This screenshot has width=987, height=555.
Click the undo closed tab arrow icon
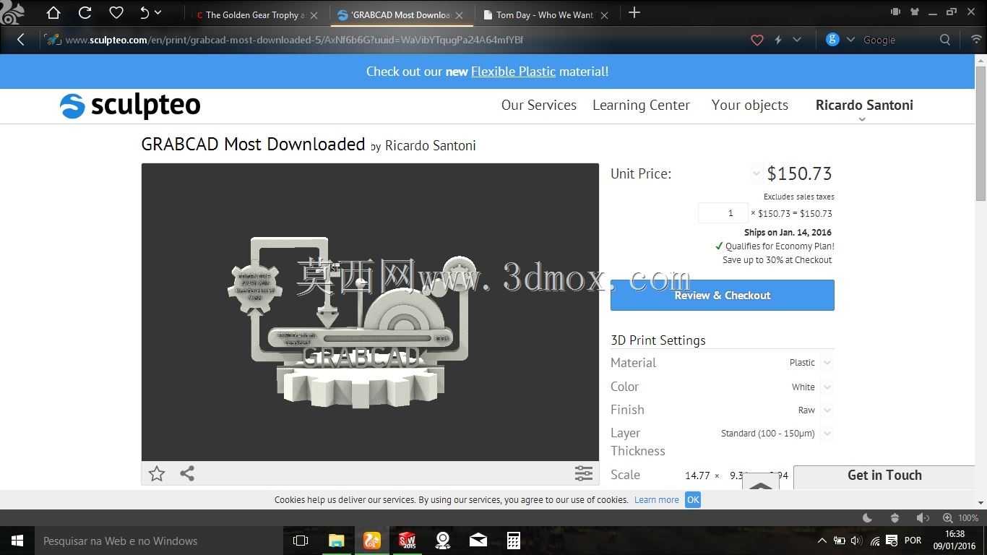point(145,12)
